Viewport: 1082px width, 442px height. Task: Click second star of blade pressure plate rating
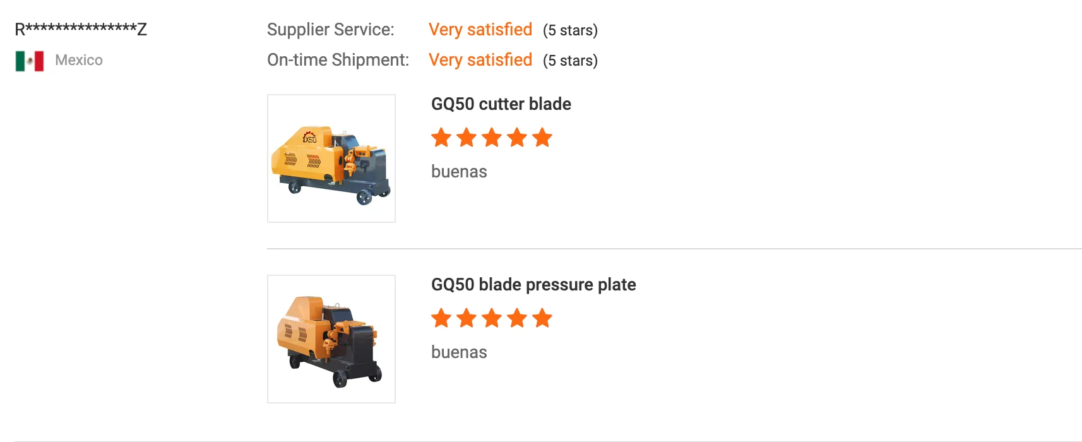[x=467, y=318]
